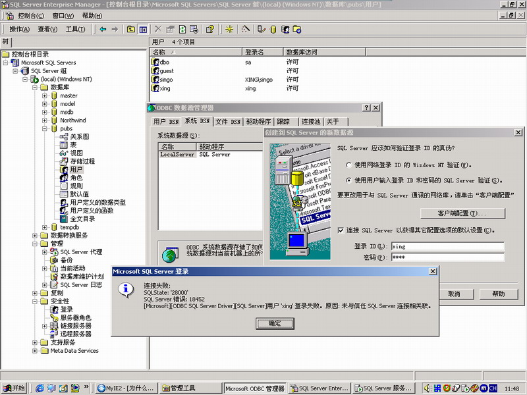The width and height of the screenshot is (527, 395).
Task: Switch to the 驱动程序 tab
Action: pos(258,122)
